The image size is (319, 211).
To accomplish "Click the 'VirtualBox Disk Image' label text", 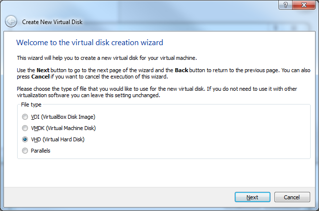I will tap(68, 117).
